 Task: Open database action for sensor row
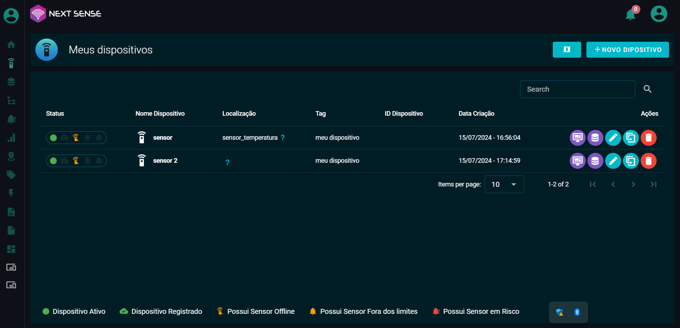tap(595, 138)
